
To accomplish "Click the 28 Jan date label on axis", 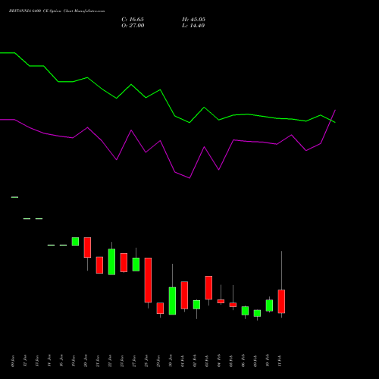I will [x=146, y=361].
